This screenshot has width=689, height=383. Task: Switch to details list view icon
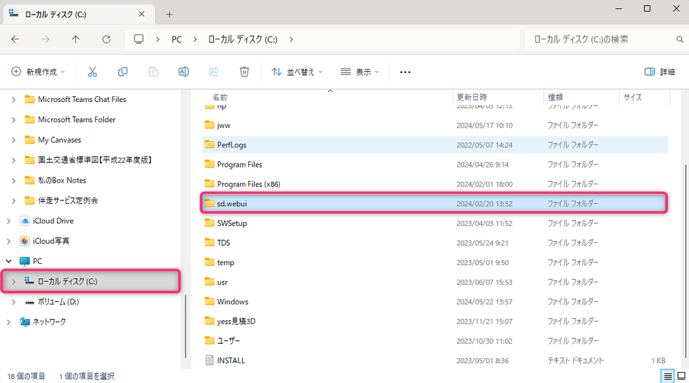tap(668, 376)
